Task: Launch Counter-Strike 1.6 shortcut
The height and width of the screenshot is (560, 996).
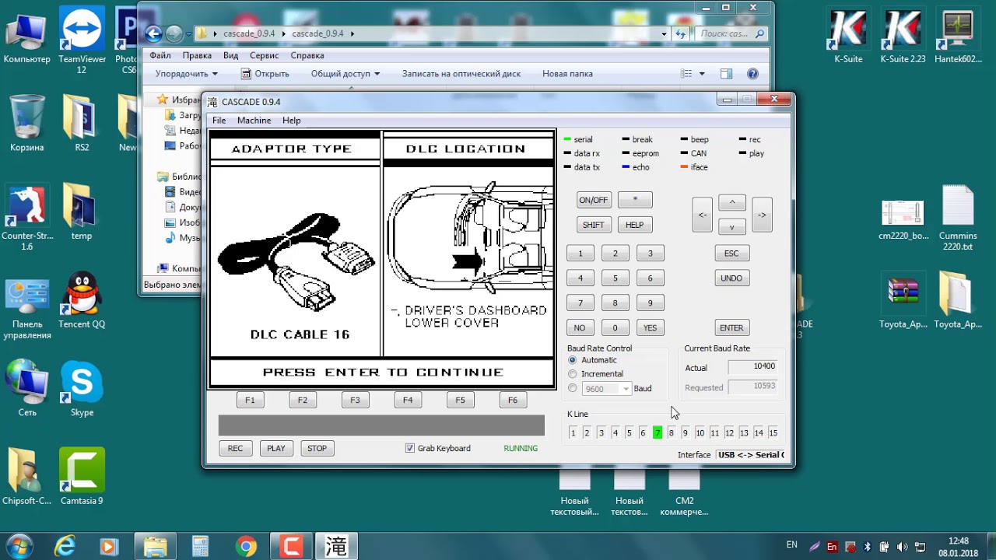Action: pos(26,218)
